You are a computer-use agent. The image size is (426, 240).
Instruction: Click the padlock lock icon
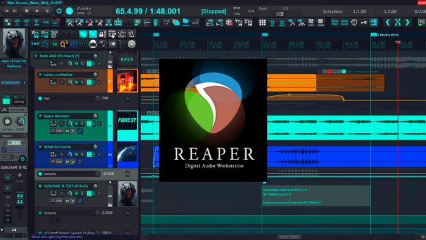coord(101,34)
